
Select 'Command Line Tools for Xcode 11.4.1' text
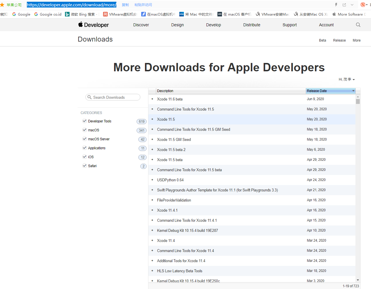(x=187, y=220)
